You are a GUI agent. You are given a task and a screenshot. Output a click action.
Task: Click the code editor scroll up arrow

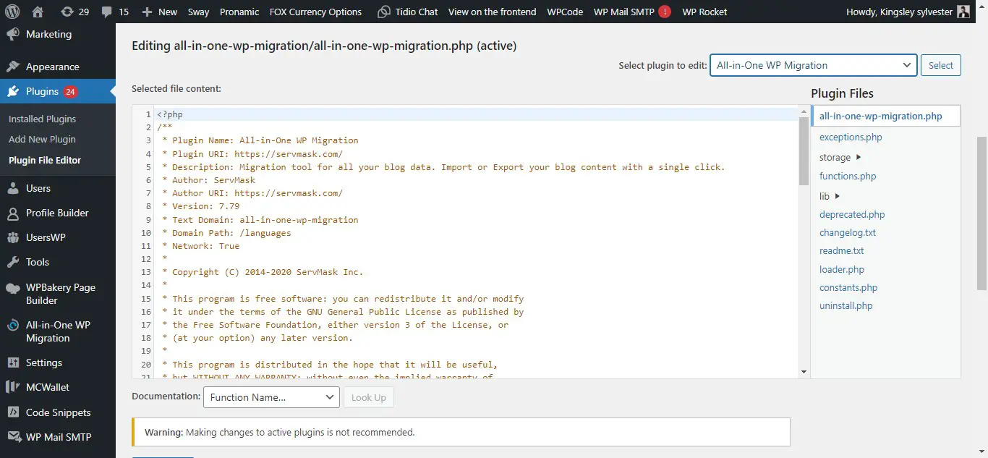point(804,111)
